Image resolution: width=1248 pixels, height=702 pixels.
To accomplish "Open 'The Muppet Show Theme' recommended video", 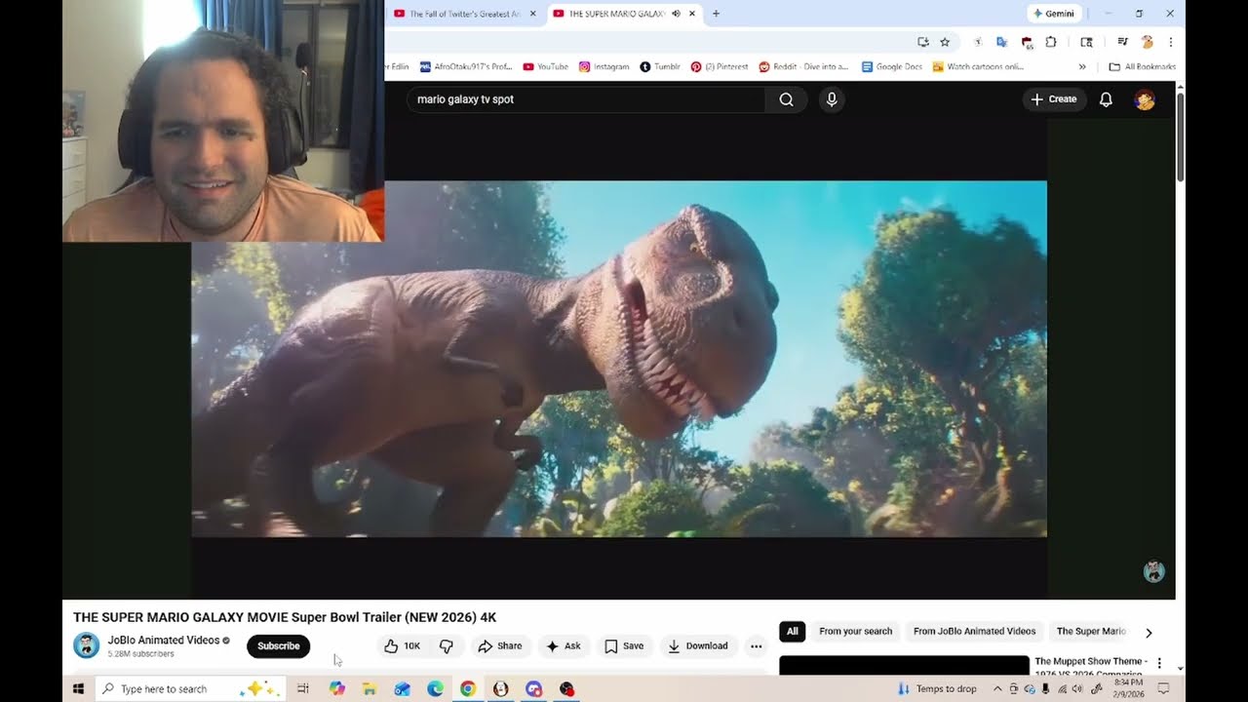I will point(1089,664).
